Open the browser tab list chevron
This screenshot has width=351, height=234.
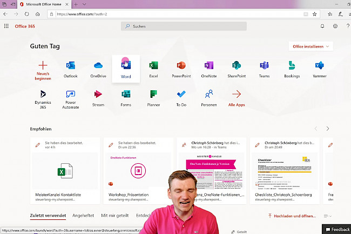click(84, 4)
